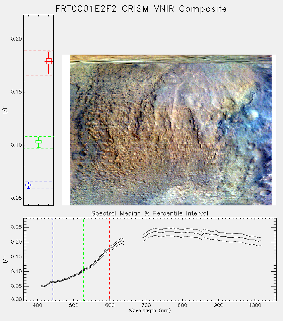Click the crater at image lower right
Viewport: 283px width, 321px height.
(x=265, y=192)
